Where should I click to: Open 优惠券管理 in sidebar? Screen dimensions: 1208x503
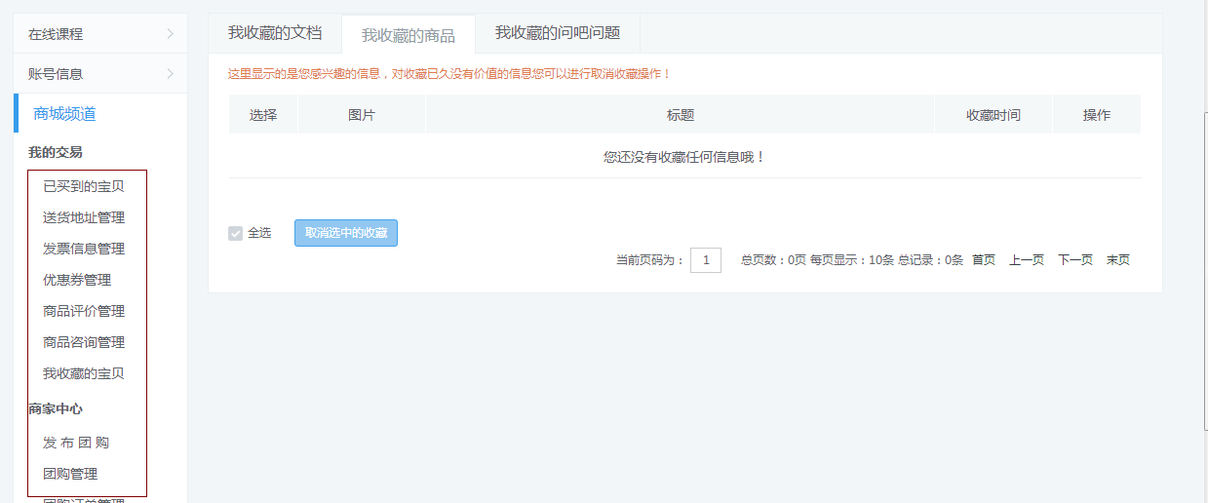click(x=77, y=280)
